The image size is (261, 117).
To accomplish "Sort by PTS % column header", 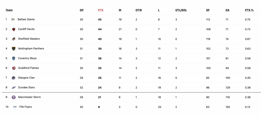I will click(249, 10).
